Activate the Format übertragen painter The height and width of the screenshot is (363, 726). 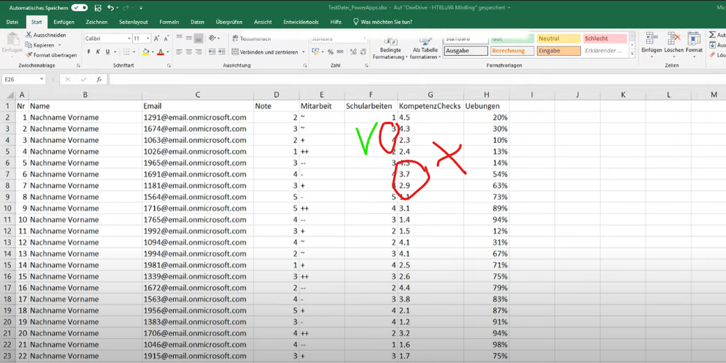pyautogui.click(x=51, y=55)
